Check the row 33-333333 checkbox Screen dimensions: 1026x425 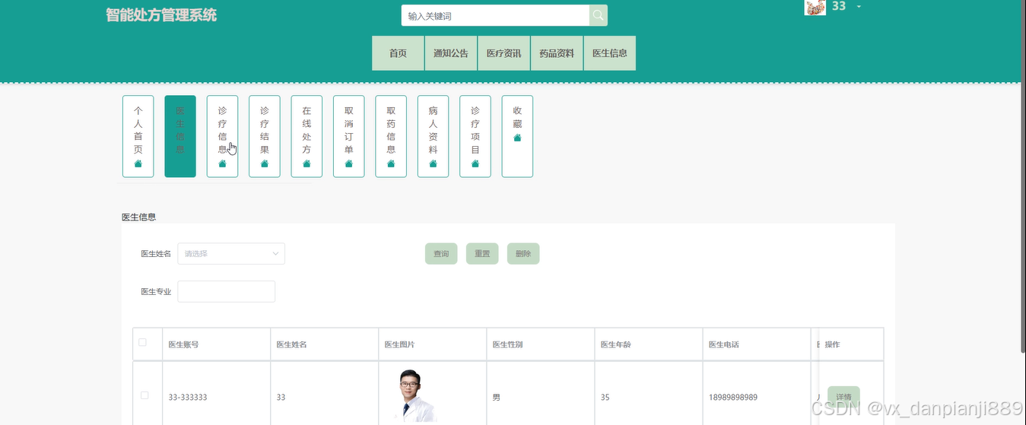145,395
